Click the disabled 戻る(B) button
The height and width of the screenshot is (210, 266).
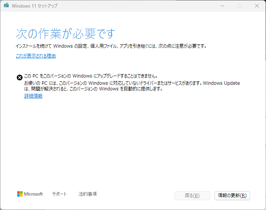point(192,196)
